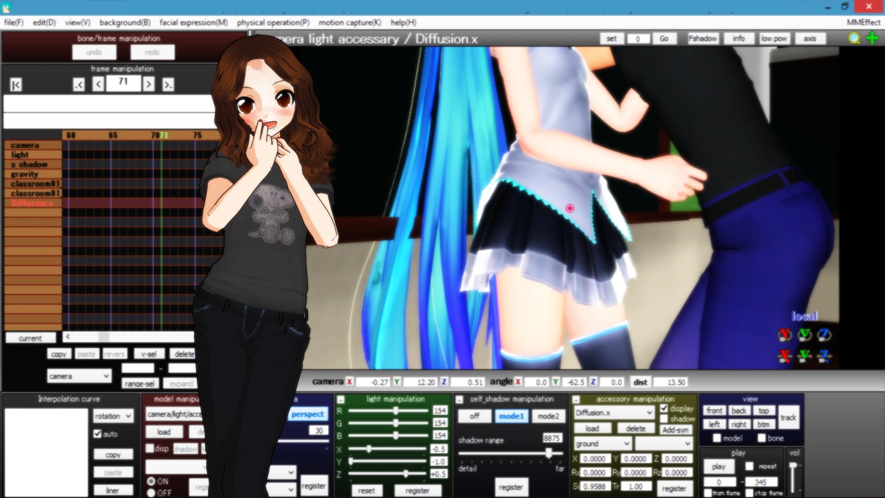Toggle the accessory shadow checkbox
The image size is (885, 498).
tap(664, 419)
